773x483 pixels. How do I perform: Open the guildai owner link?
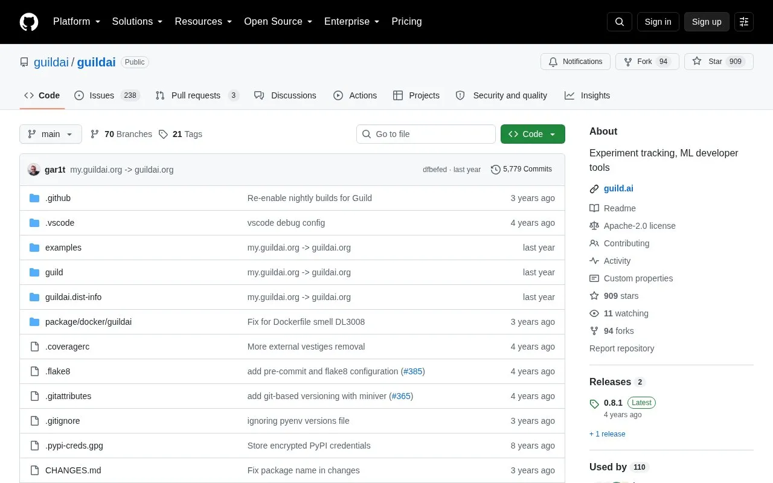(51, 62)
